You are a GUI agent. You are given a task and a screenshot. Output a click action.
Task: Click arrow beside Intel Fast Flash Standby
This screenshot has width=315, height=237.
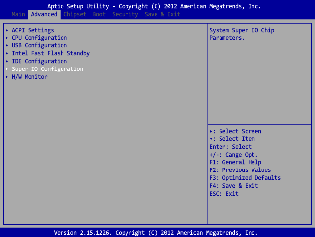[7, 53]
